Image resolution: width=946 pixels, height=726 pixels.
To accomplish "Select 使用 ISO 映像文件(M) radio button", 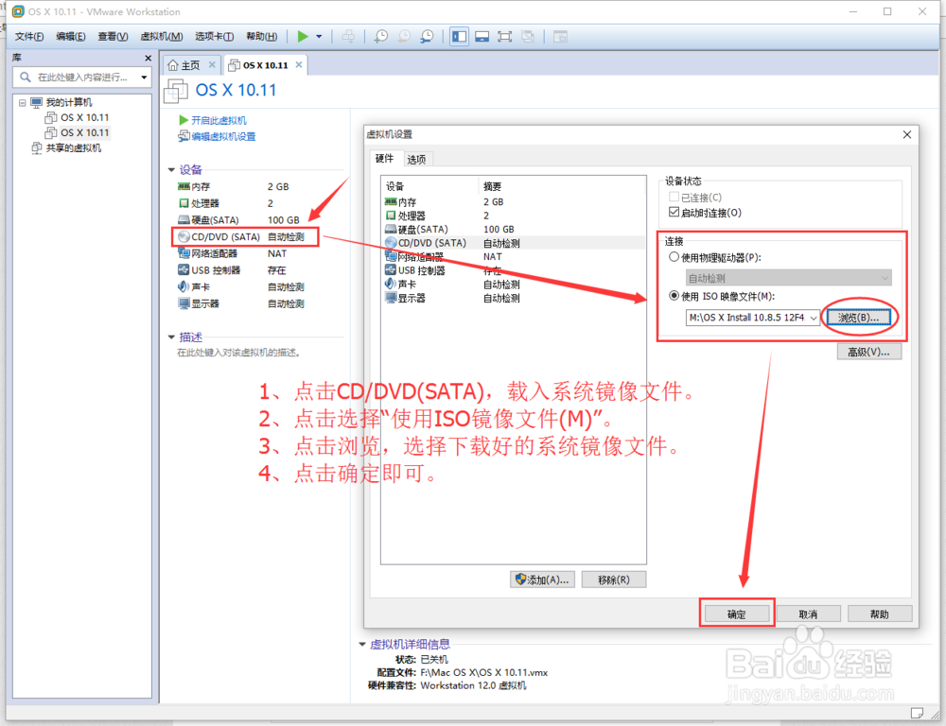I will (674, 296).
